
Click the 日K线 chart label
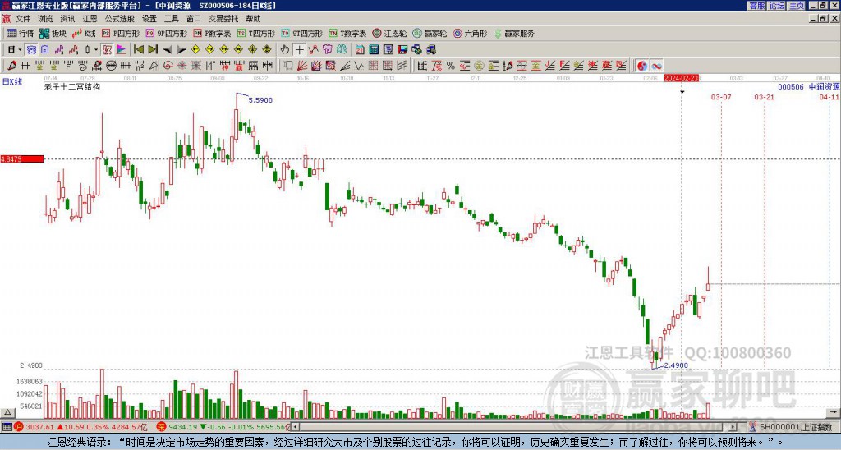click(12, 82)
